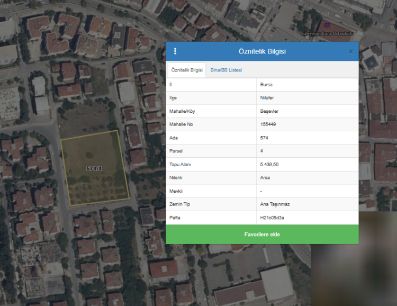This screenshot has width=397, height=306.
Task: Select the Pafta code H21c05d3a
Action: pyautogui.click(x=272, y=218)
